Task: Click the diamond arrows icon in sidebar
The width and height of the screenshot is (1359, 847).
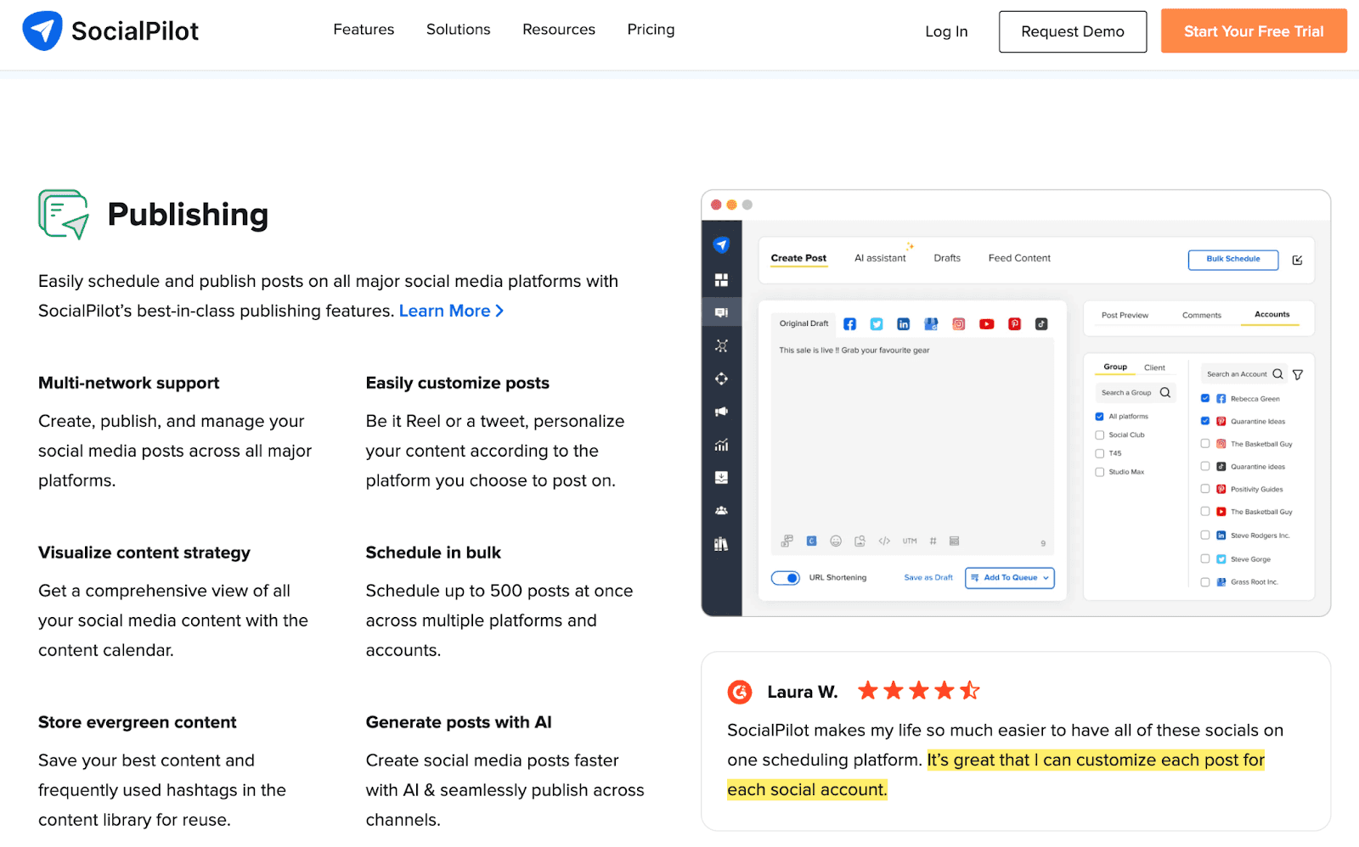Action: click(x=721, y=379)
